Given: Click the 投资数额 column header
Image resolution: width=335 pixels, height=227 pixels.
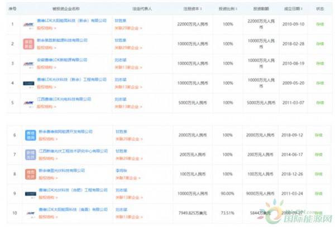Looking at the screenshot, I should coord(261,9).
